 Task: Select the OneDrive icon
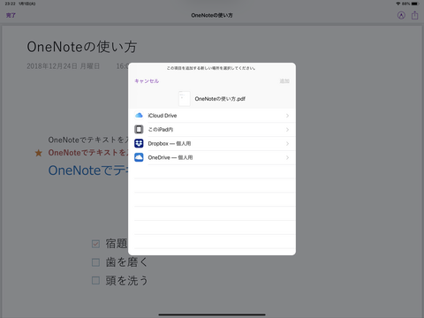click(x=139, y=157)
